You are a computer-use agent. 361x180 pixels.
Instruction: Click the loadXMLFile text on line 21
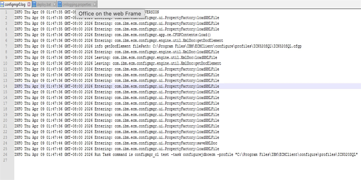208,126
